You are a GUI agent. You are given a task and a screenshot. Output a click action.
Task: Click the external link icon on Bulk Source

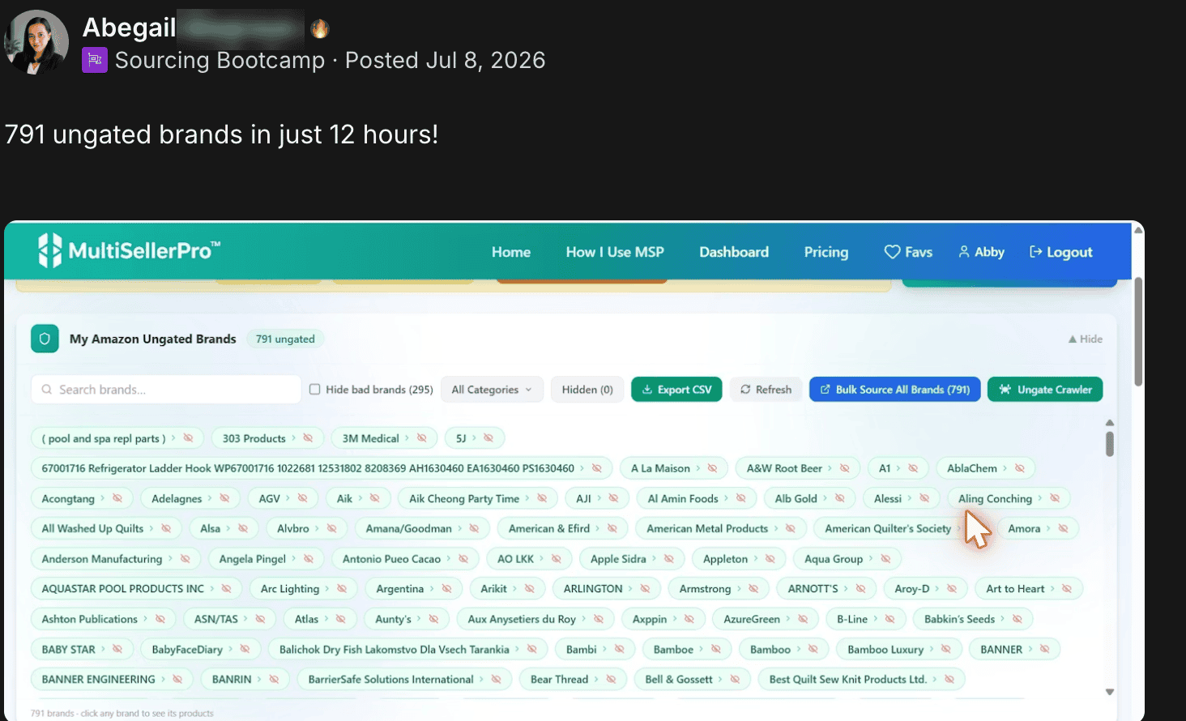825,390
